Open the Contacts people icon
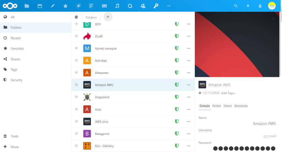Image resolution: width=282 pixels, height=152 pixels. coord(143,6)
